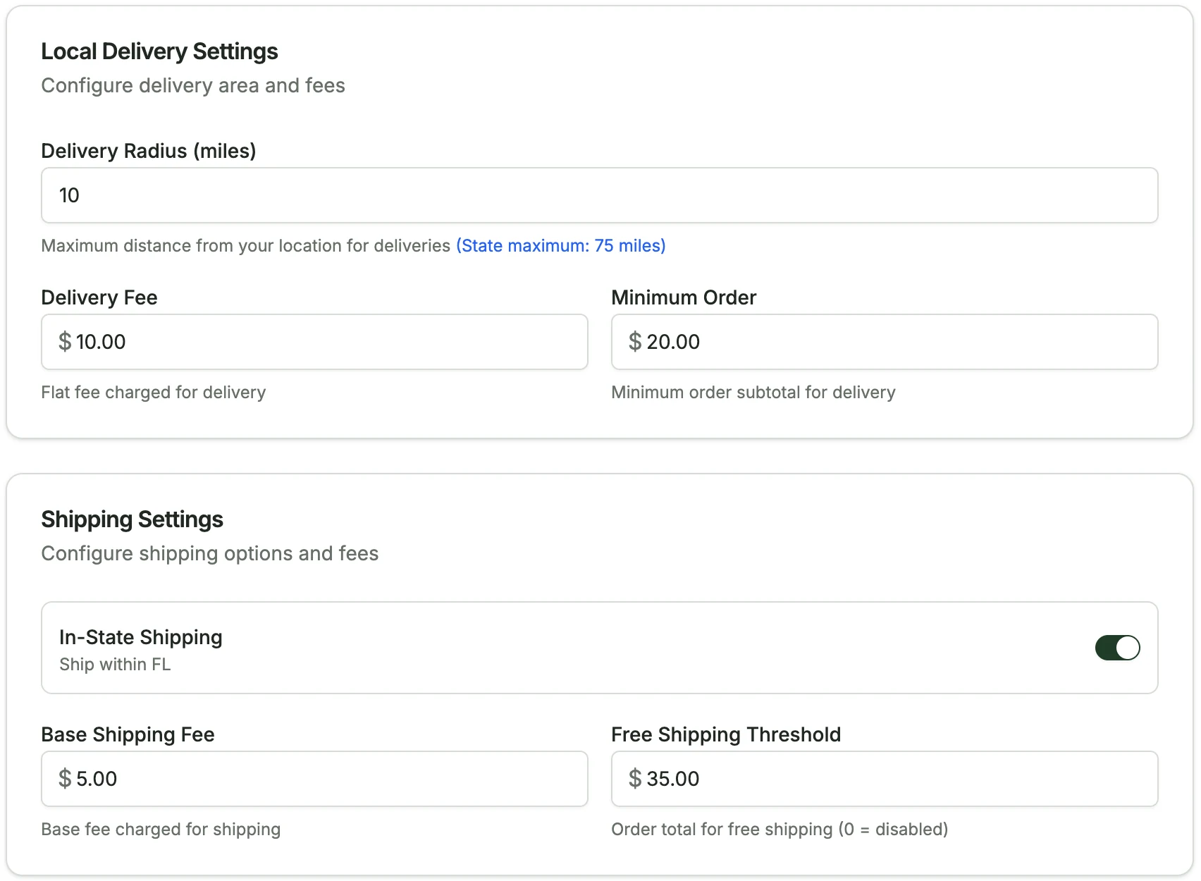This screenshot has height=881, width=1201.
Task: Click the 'Delivery Fee' field label
Action: click(x=99, y=297)
